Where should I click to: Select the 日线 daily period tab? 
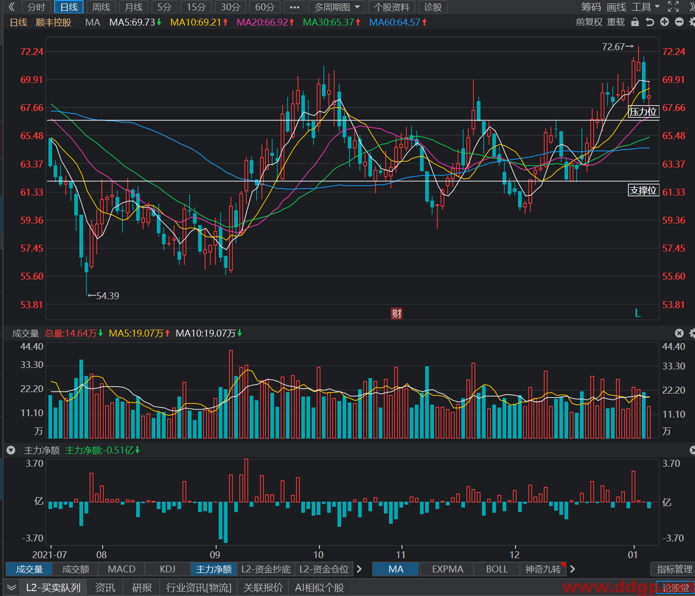(x=69, y=7)
